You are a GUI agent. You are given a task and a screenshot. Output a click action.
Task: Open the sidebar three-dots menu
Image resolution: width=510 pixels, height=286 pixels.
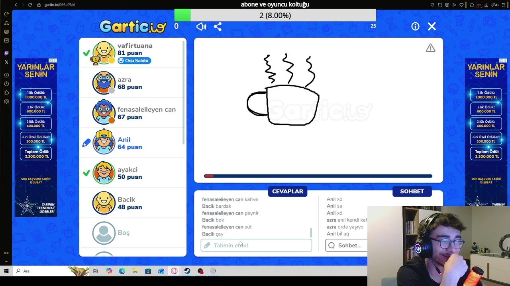click(6, 262)
